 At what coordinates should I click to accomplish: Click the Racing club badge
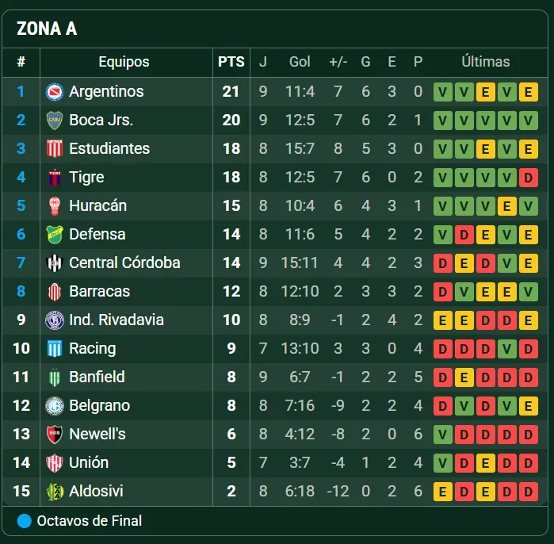coord(54,349)
